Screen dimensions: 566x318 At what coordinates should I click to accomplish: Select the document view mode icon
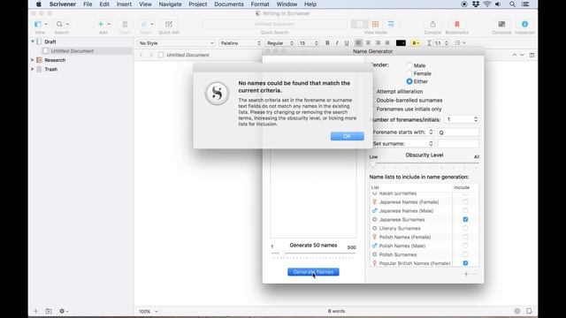(x=360, y=24)
